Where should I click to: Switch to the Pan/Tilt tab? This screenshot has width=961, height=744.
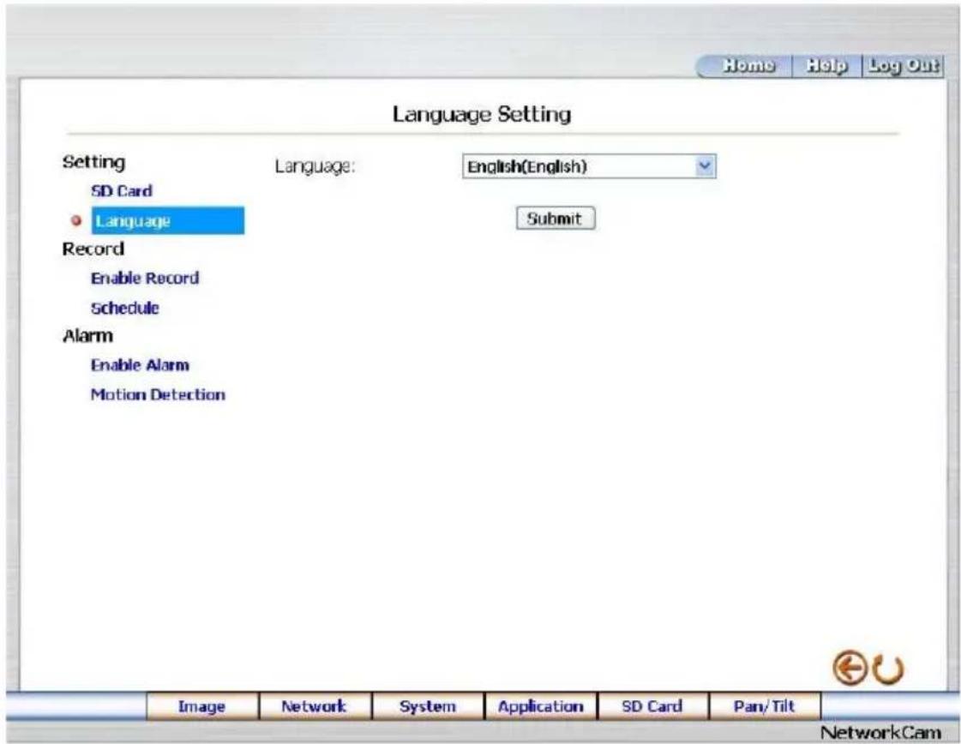(x=765, y=706)
